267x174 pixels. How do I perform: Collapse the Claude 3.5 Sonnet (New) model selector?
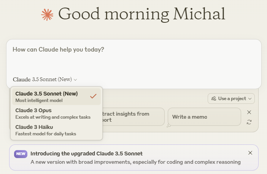(x=44, y=80)
